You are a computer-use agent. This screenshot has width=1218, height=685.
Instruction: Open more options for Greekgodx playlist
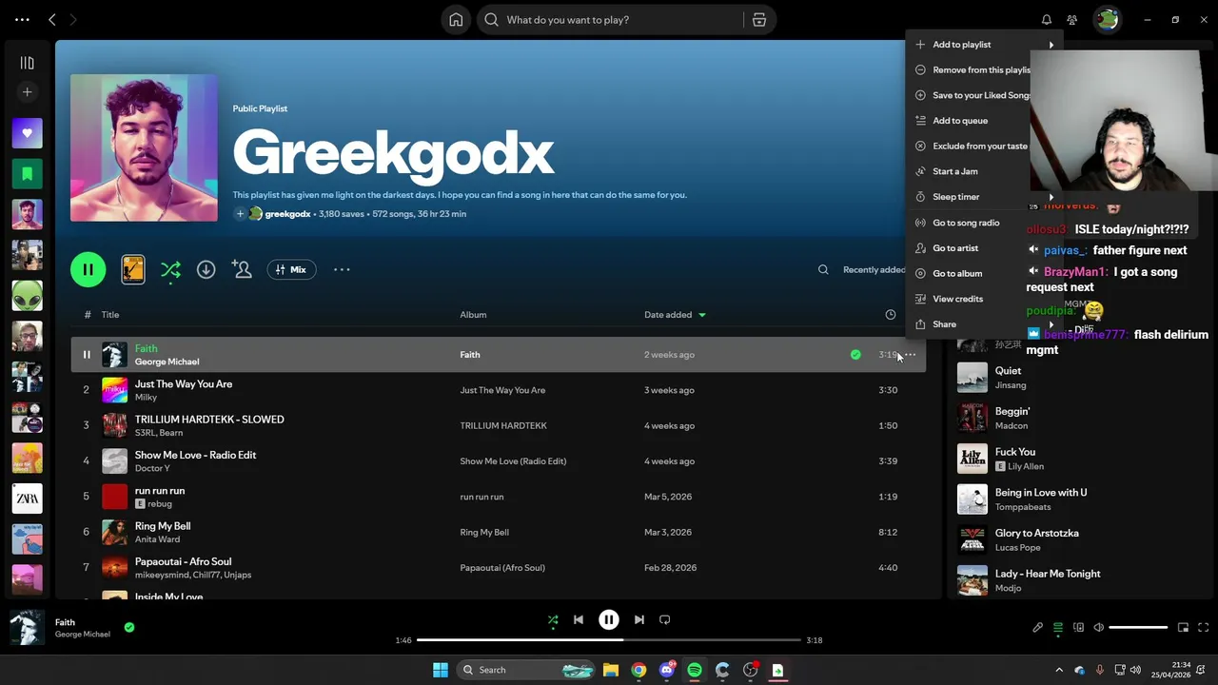[x=342, y=270]
